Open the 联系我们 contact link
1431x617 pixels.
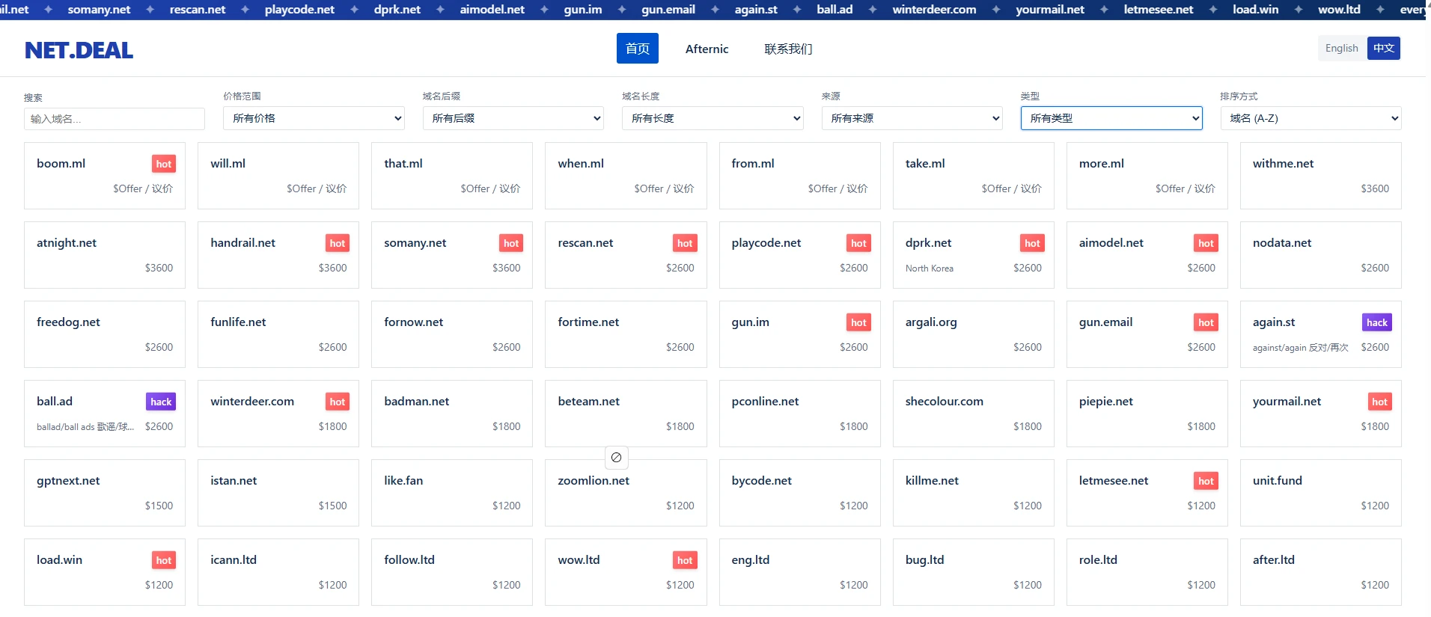[787, 49]
